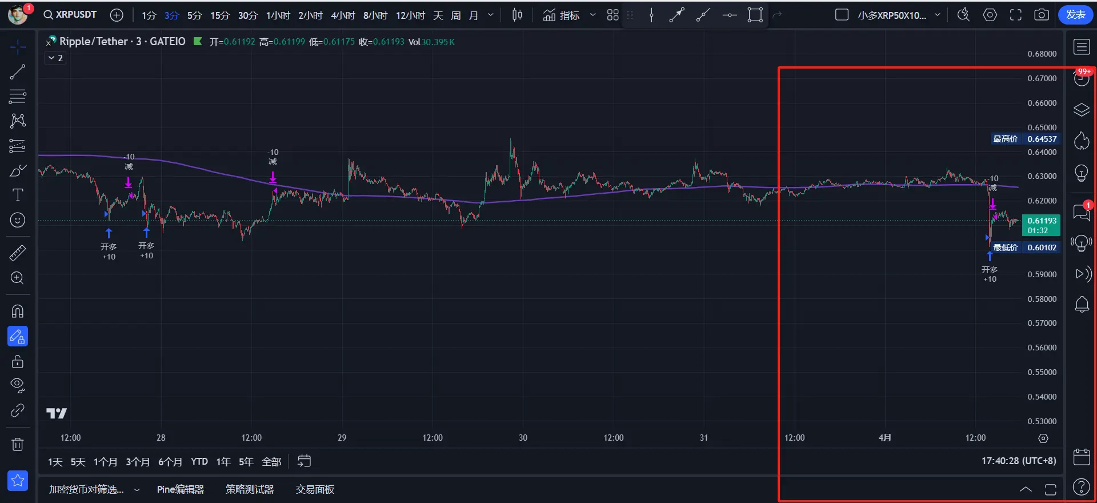The image size is (1097, 503).
Task: Switch to the 15分 timeframe
Action: point(220,15)
